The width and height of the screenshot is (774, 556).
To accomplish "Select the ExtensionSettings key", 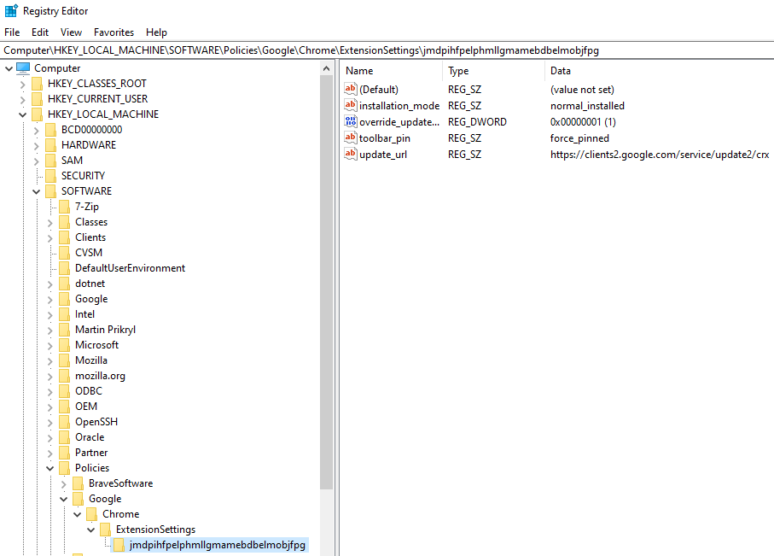I will 156,530.
